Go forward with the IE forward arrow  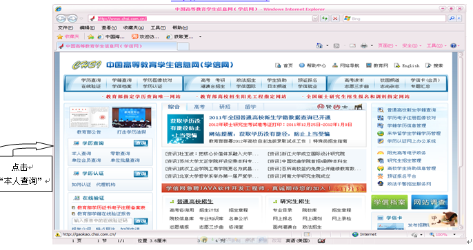point(72,19)
